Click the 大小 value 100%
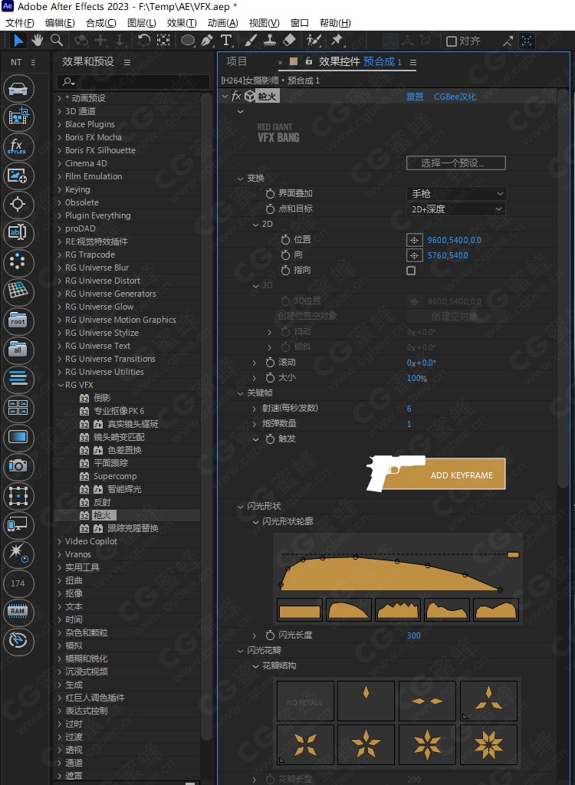Screen dimensions: 575x785 click(417, 379)
